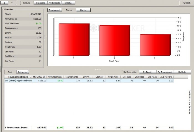Group results By Description
Viewport: 194px width, 132px height.
pyautogui.click(x=130, y=72)
